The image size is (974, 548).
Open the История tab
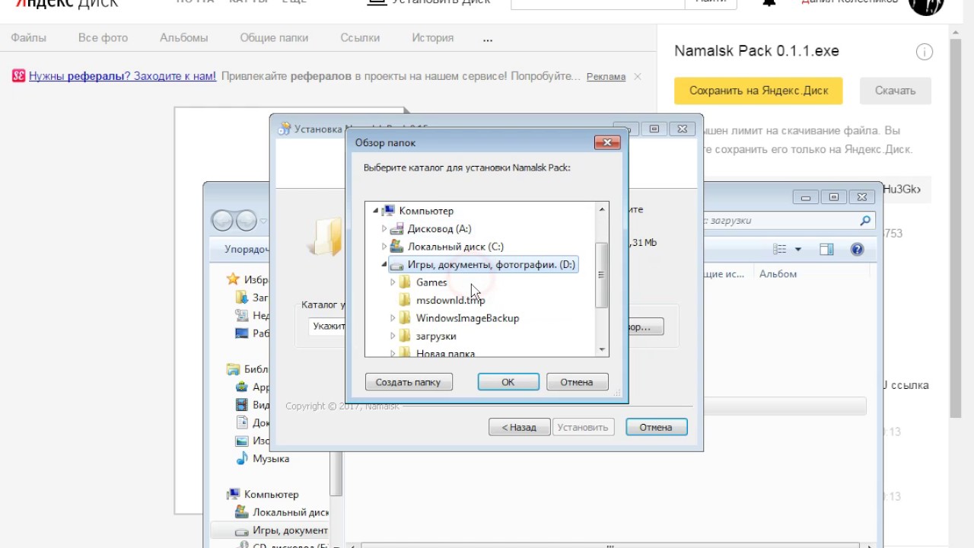tap(433, 37)
